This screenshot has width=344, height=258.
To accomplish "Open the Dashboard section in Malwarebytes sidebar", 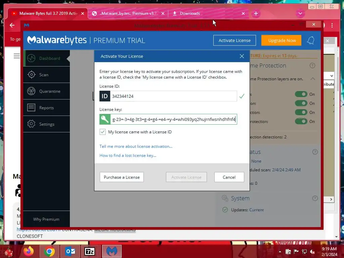I will [x=47, y=58].
